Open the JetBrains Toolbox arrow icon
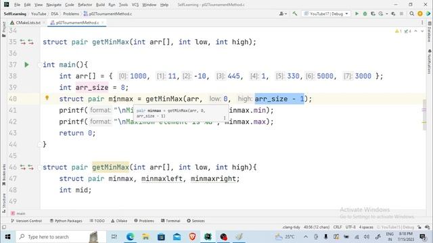The height and width of the screenshot is (243, 433). (x=428, y=13)
